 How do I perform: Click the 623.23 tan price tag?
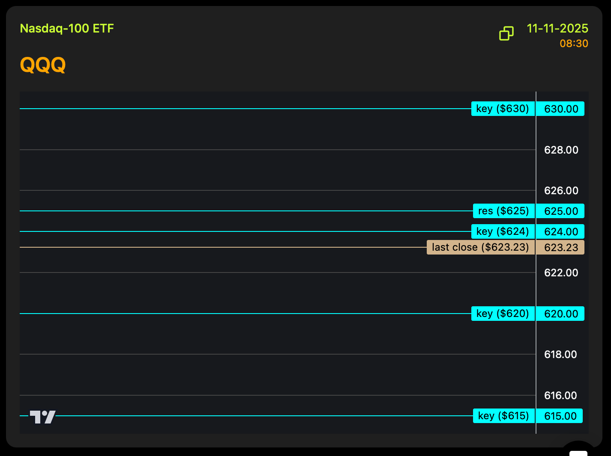coord(561,248)
